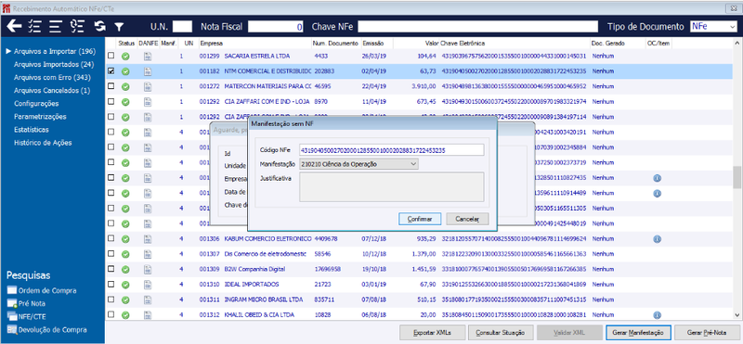This screenshot has height=344, width=743.
Task: Open Histórico de Ações in sidebar
Action: [x=43, y=143]
